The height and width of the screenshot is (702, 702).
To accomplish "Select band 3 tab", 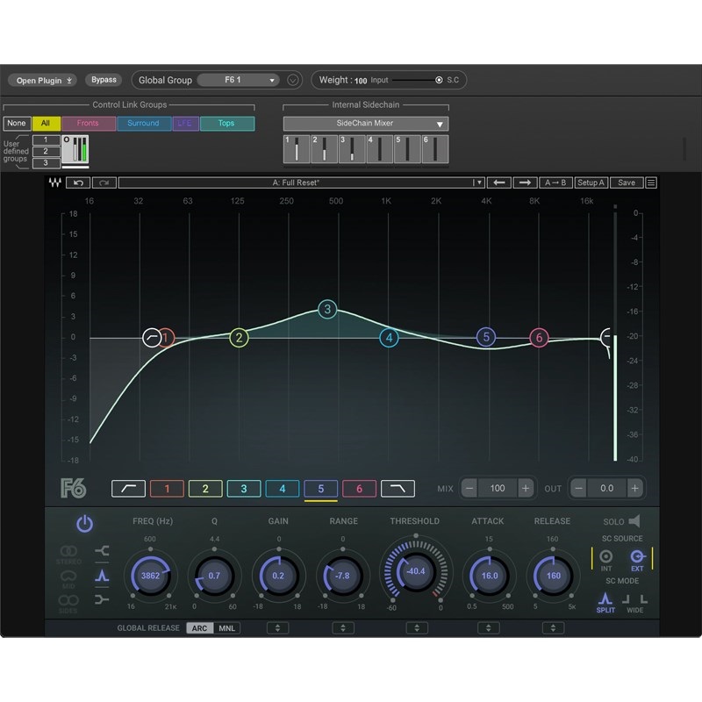I will click(244, 489).
